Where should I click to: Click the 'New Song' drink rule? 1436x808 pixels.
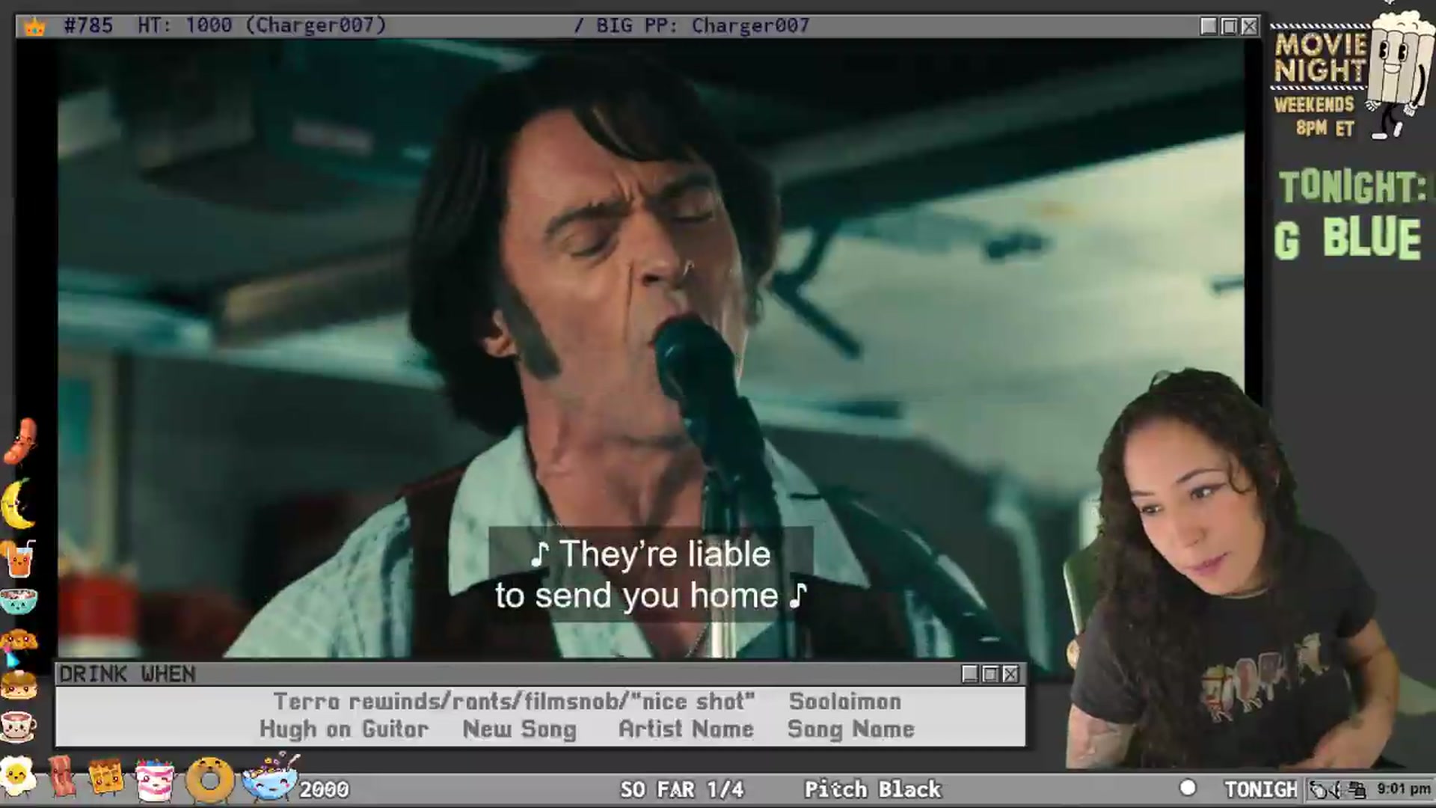pos(520,729)
